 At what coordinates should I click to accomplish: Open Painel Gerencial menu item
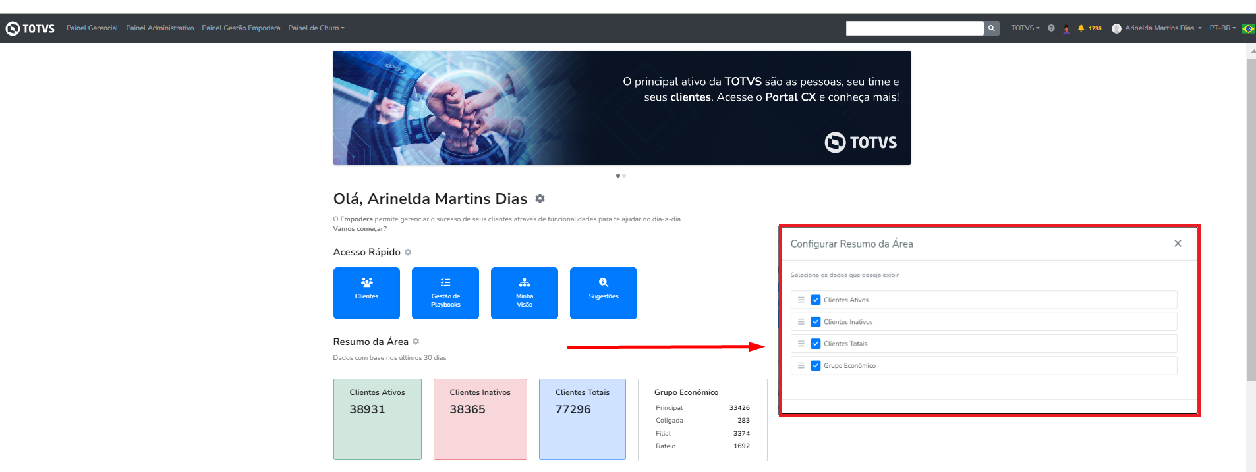tap(92, 28)
